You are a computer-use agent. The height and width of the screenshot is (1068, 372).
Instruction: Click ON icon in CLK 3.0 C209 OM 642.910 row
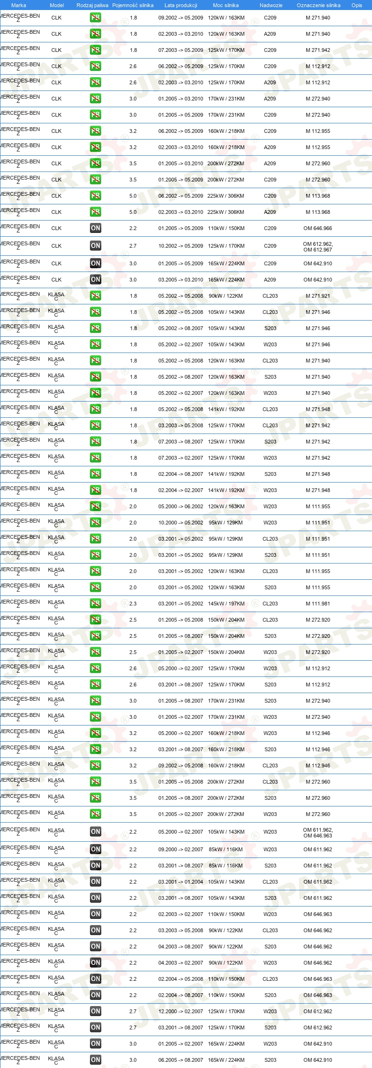tap(96, 263)
